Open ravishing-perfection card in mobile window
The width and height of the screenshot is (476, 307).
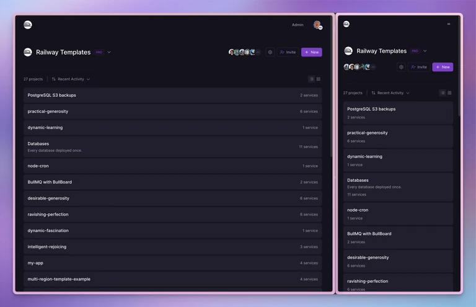click(398, 283)
